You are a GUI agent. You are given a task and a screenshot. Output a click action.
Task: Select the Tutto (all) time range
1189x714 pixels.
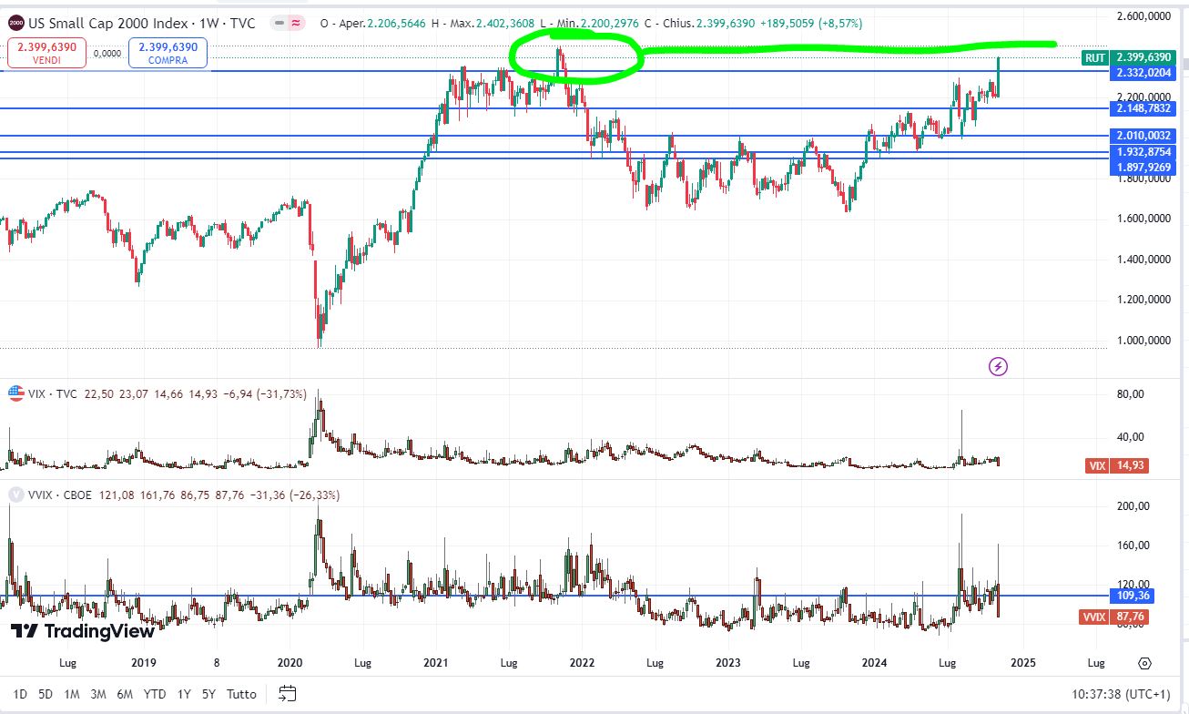pos(241,694)
